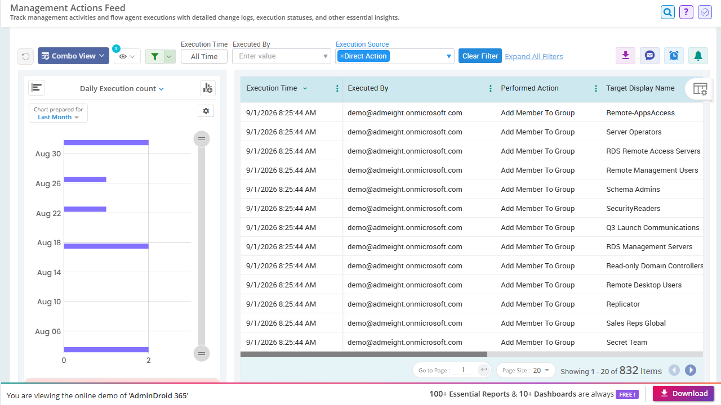The height and width of the screenshot is (405, 721).
Task: Open the chart settings gear
Action: click(206, 111)
